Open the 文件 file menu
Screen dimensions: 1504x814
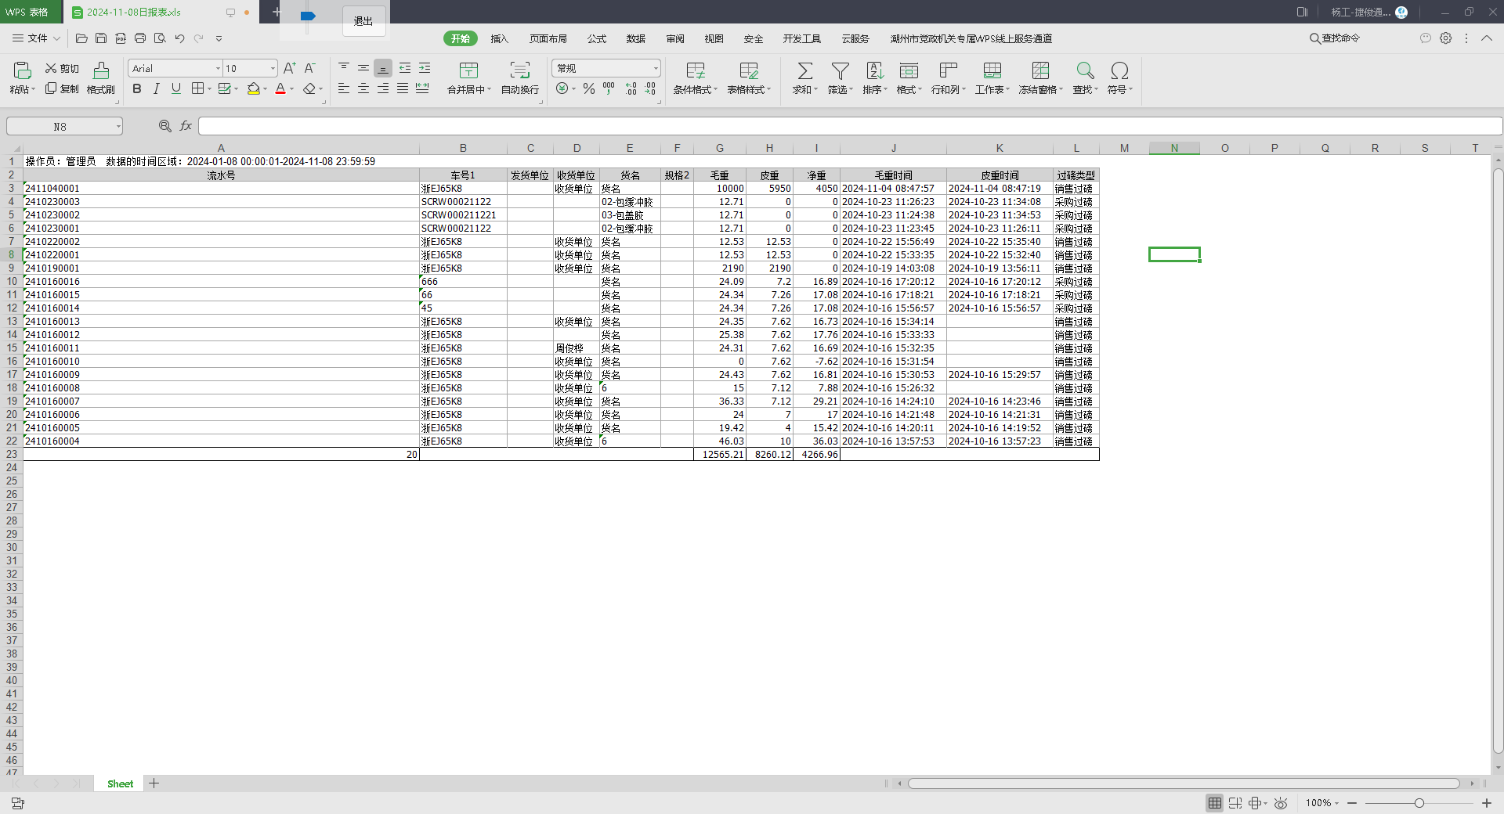coord(37,38)
